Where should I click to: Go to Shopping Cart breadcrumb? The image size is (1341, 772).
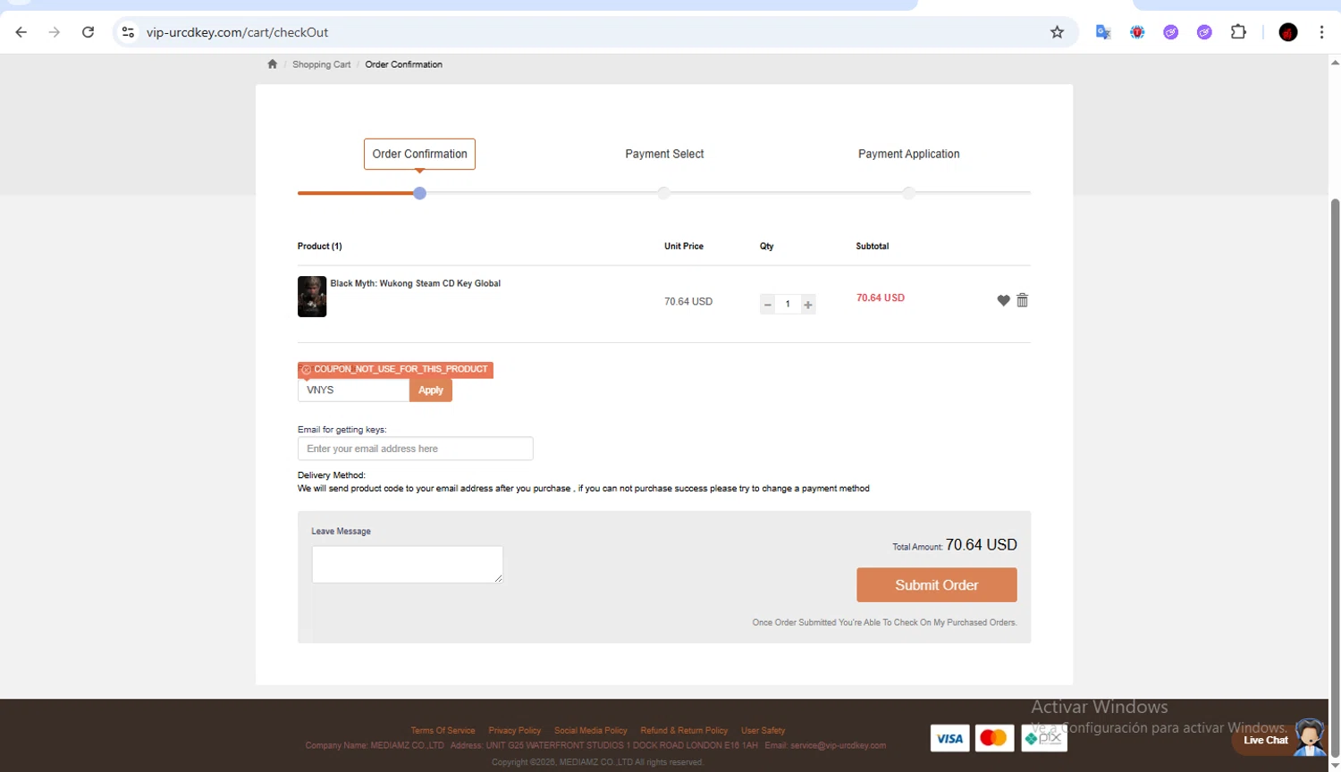pyautogui.click(x=322, y=64)
